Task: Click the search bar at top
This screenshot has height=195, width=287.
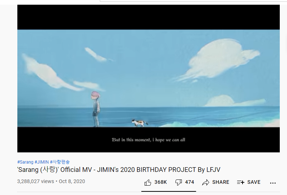Action: (193, 1)
